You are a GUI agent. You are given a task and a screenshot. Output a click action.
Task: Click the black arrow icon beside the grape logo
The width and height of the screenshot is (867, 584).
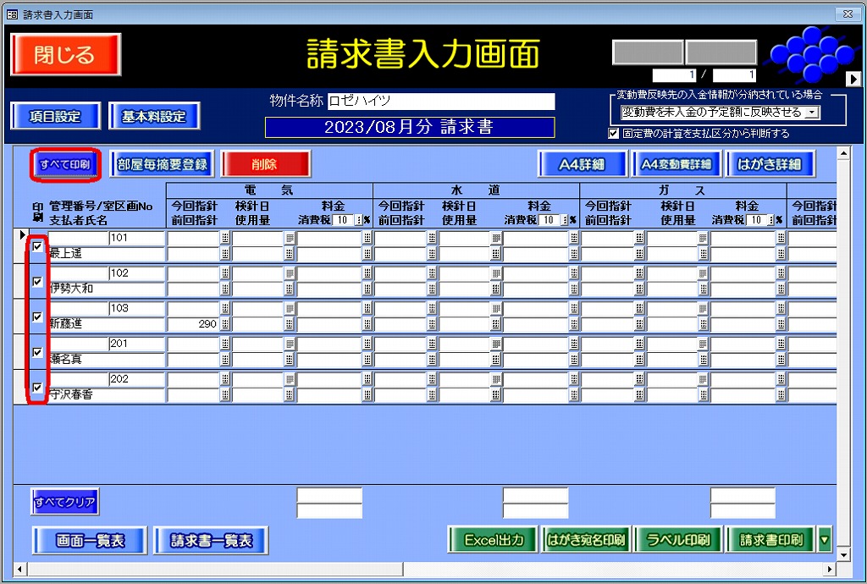[854, 79]
